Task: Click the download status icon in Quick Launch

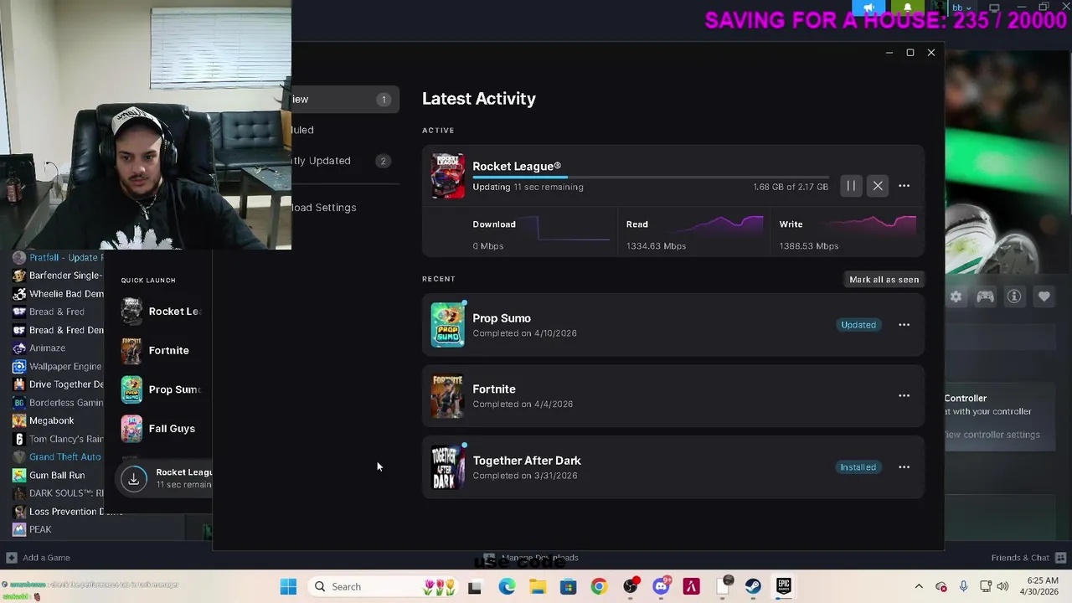Action: click(x=133, y=479)
